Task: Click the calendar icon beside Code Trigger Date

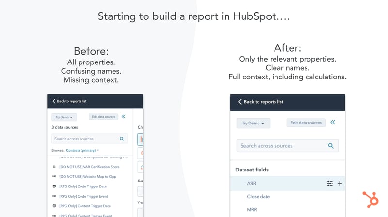Action: (54, 186)
